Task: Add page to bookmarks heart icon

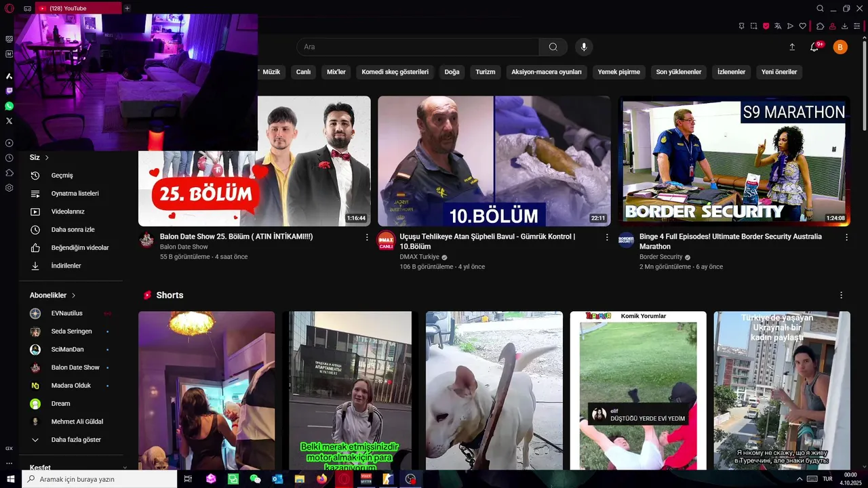Action: tap(802, 26)
